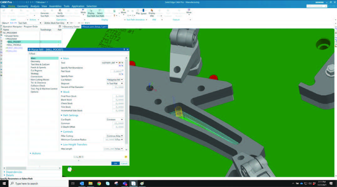Open More in the Display group
Screen dimensions: 337x187
point(123,11)
